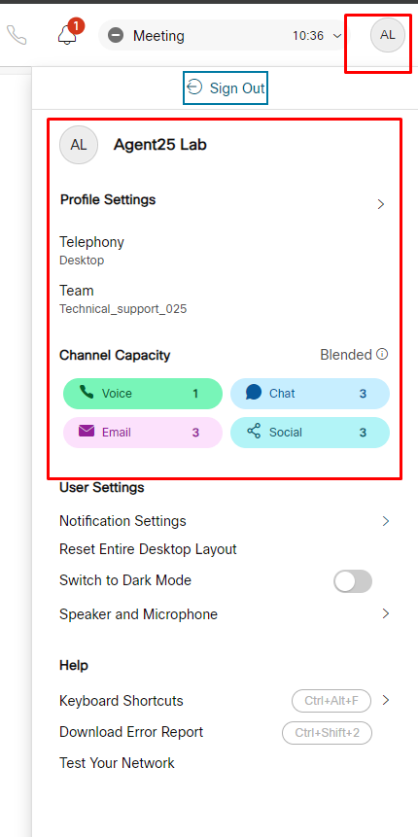
Task: Open the notification bell icon
Action: coord(67,35)
